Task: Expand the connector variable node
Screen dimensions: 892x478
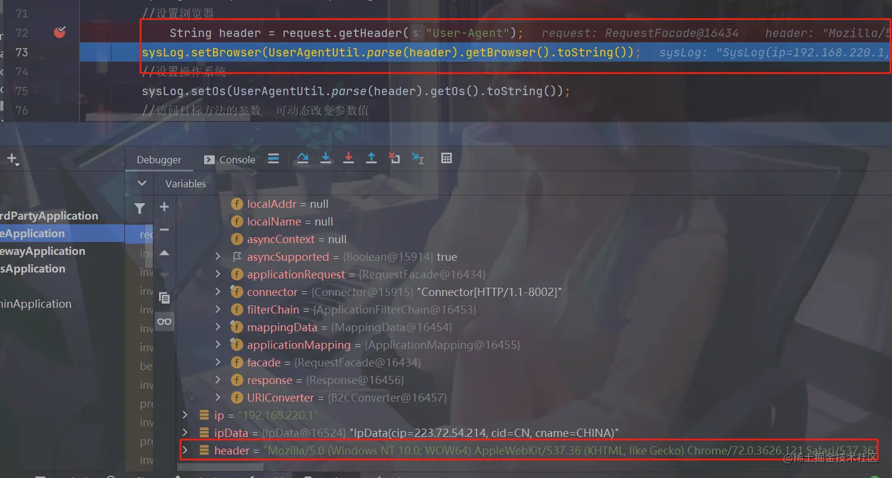Action: tap(218, 292)
